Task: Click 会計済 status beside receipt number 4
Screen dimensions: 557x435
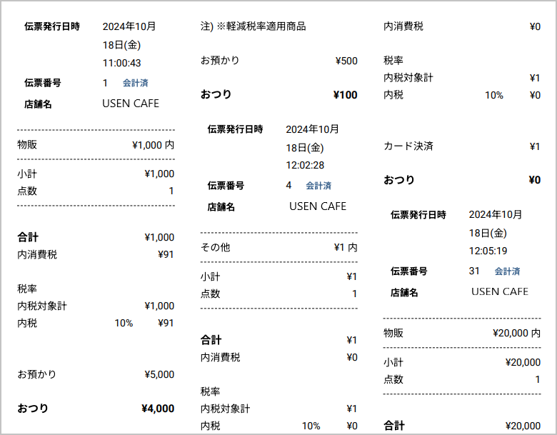Action: tap(318, 186)
